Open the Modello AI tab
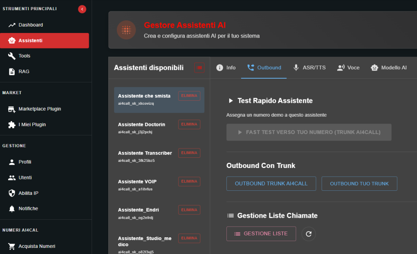The width and height of the screenshot is (417, 254). click(388, 68)
